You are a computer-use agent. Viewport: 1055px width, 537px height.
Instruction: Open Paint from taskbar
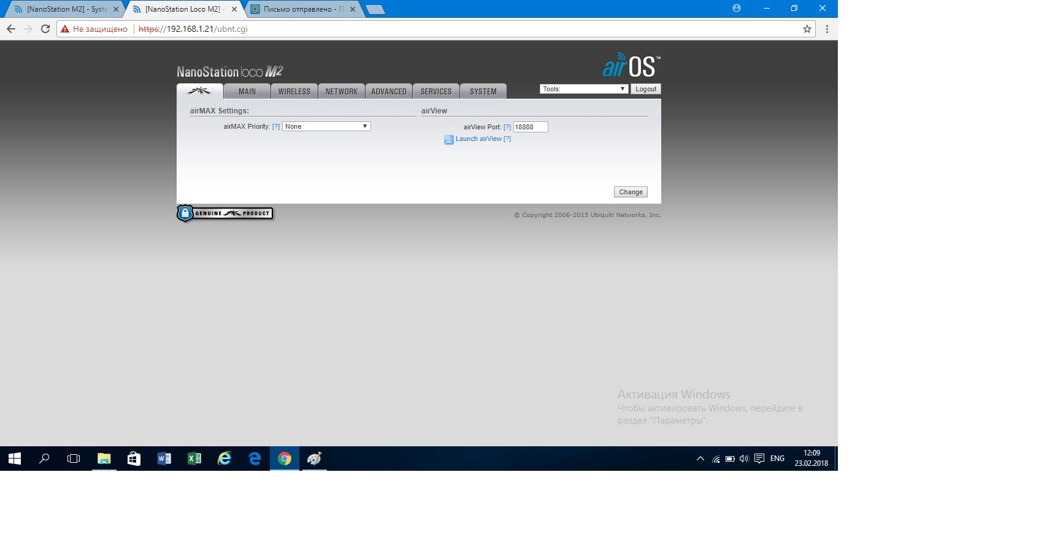coord(315,459)
